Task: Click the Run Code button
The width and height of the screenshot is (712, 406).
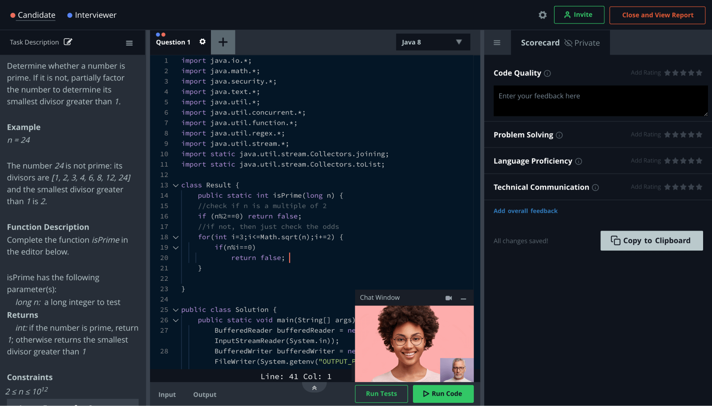Action: (x=443, y=394)
